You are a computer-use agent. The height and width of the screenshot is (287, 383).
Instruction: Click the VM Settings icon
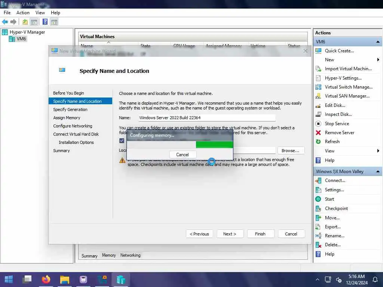(x=318, y=190)
